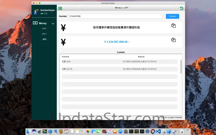Select the first custom format row

click(119, 62)
